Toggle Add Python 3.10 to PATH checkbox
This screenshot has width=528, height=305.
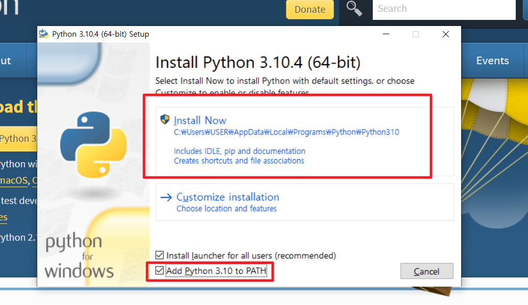tap(160, 270)
